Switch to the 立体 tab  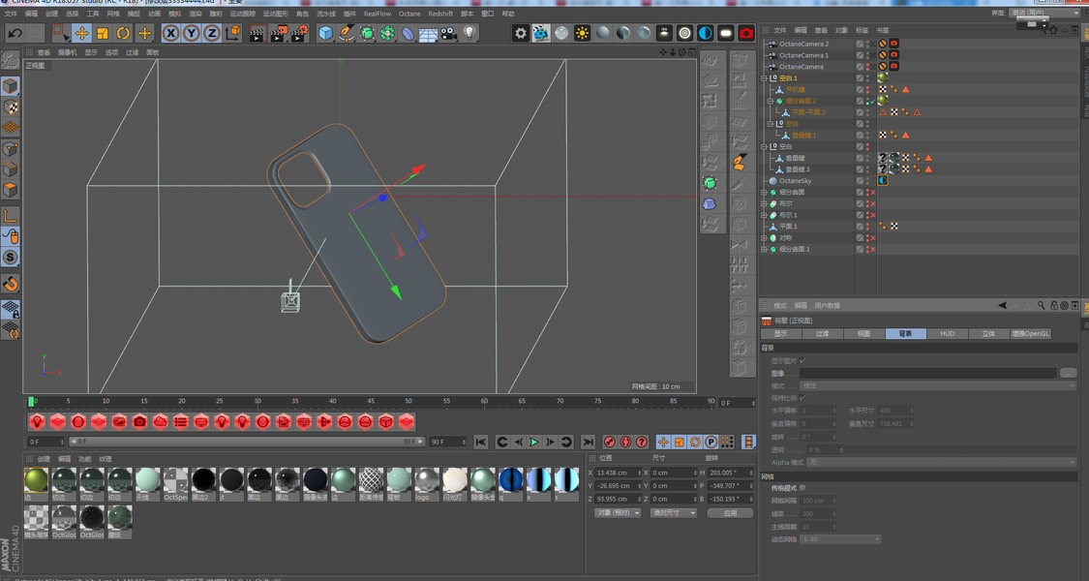click(x=989, y=333)
